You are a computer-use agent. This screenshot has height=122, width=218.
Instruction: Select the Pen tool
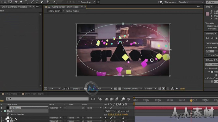21,2
